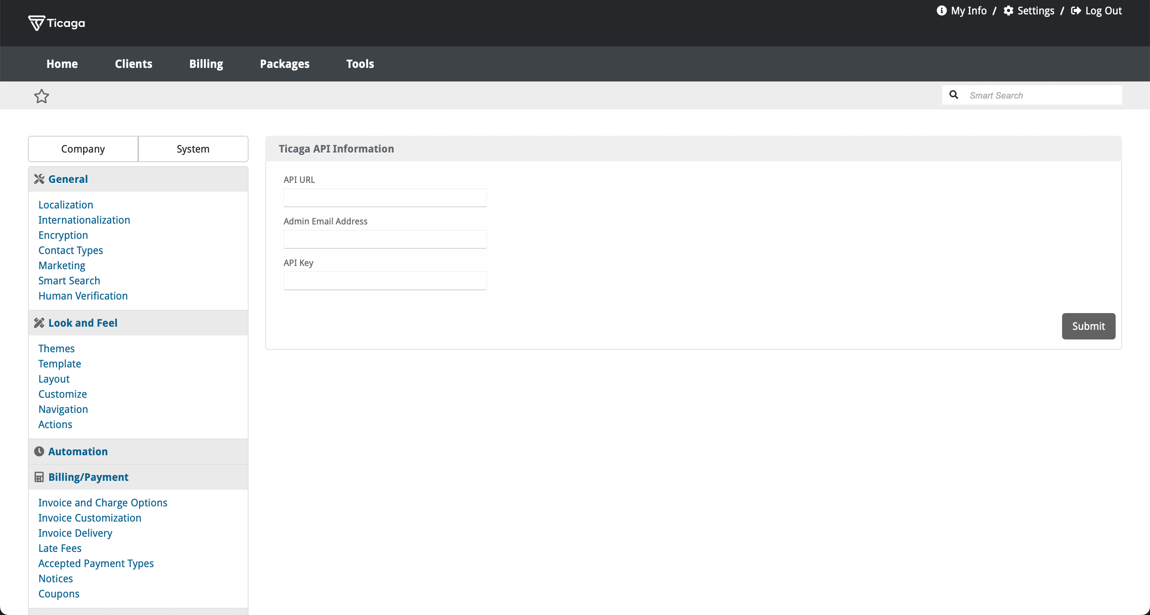Switch to the System tab
This screenshot has height=615, width=1150.
pos(193,149)
